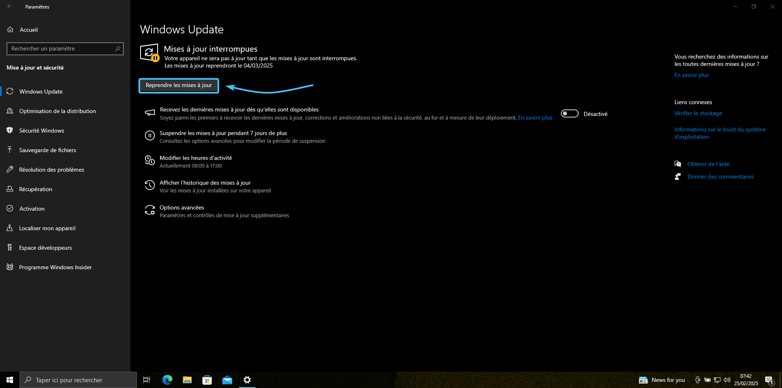The height and width of the screenshot is (388, 782).
Task: Click the Activation checkmark icon
Action: click(x=10, y=209)
